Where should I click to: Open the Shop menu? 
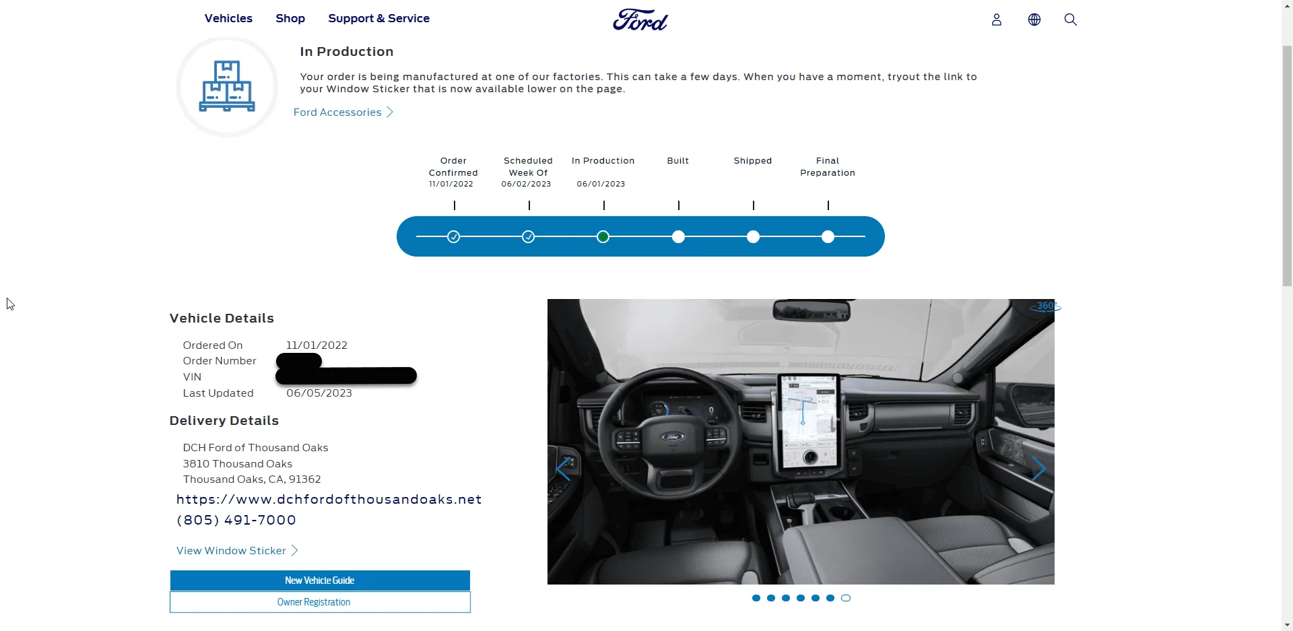[x=290, y=19]
